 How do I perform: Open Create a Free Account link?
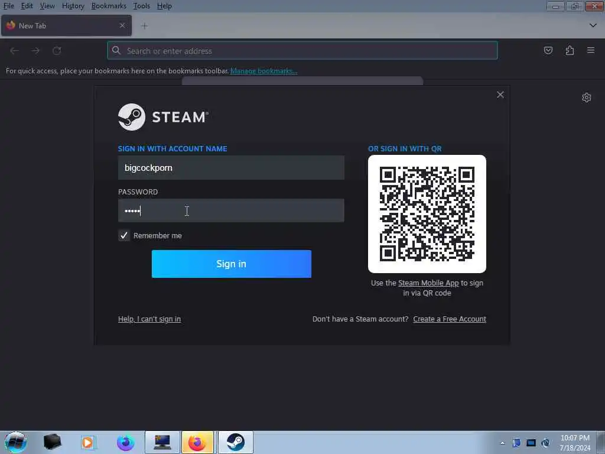[x=450, y=319]
